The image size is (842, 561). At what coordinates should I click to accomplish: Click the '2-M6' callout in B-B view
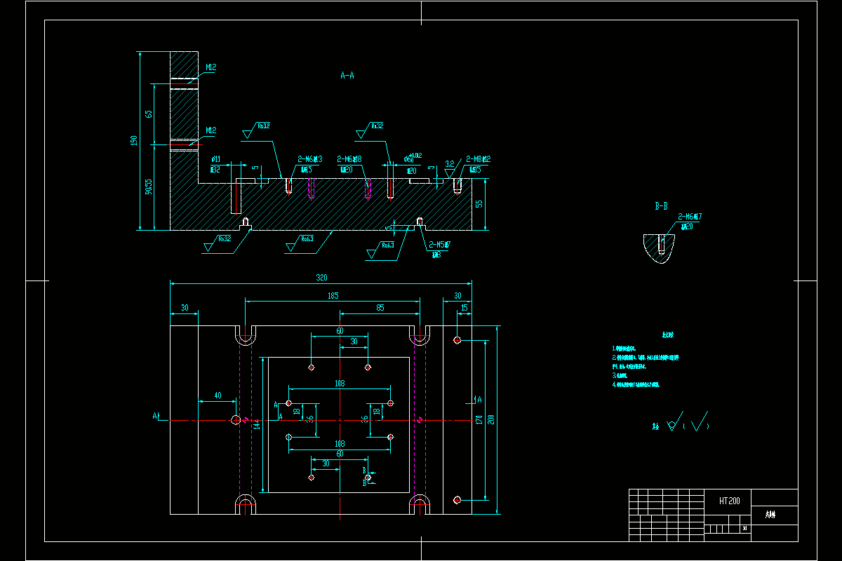point(690,217)
